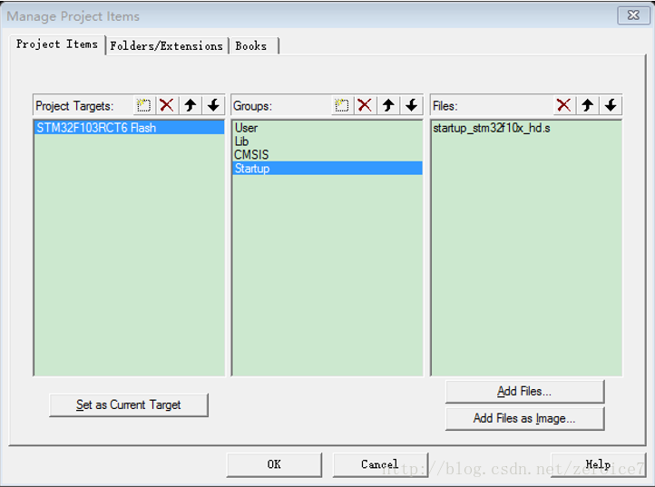Cancel the dialog
Image resolution: width=655 pixels, height=487 pixels.
click(380, 464)
